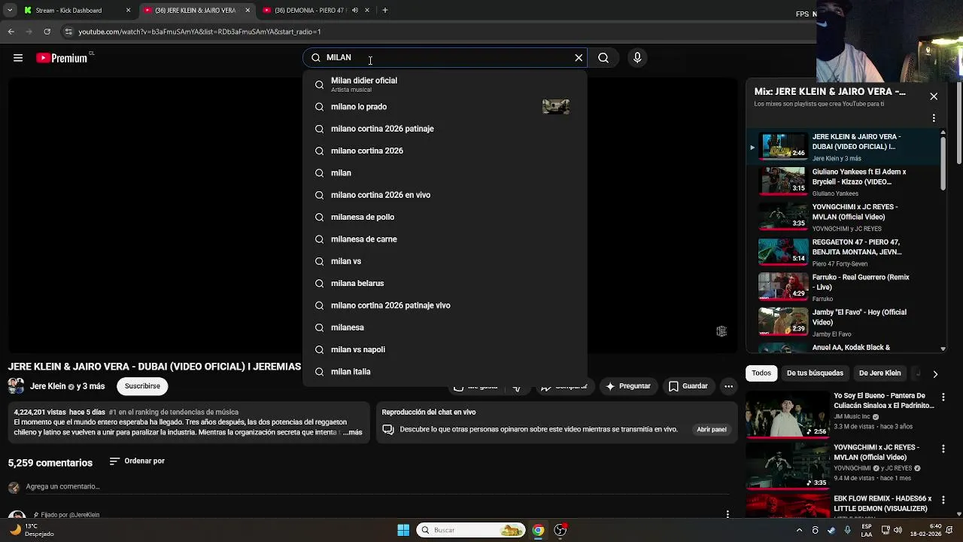Viewport: 963px width, 542px height.
Task: Mute audio on the DEMONIA tab
Action: point(355,11)
